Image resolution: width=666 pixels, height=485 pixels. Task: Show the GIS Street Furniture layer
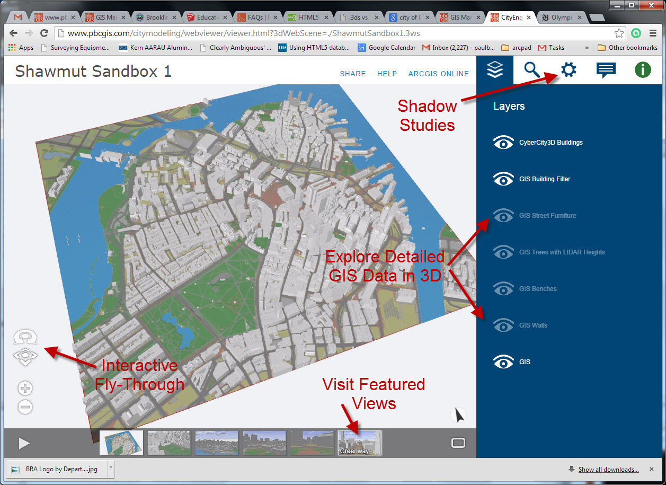pyautogui.click(x=503, y=216)
